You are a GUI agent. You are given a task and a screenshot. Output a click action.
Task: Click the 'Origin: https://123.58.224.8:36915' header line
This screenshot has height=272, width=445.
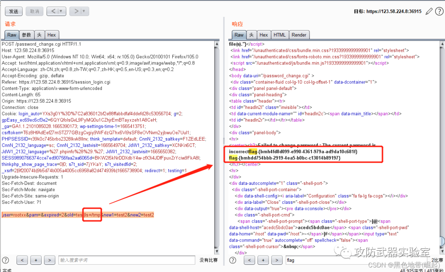click(37, 101)
